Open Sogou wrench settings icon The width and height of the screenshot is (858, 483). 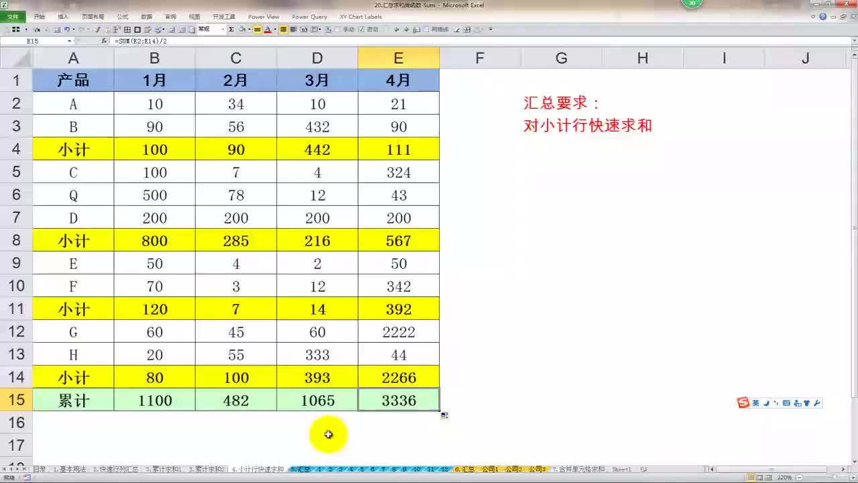click(x=816, y=403)
